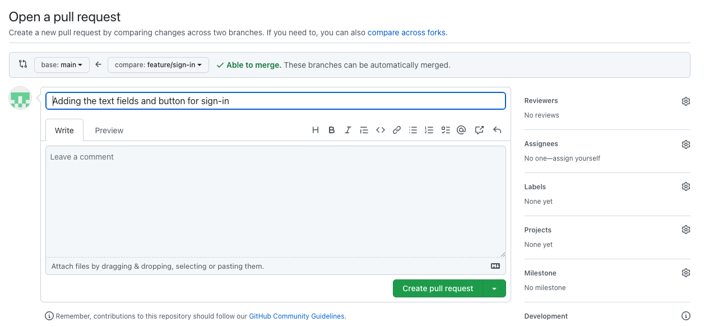714x327 pixels.
Task: Click Create pull request button
Action: click(438, 288)
